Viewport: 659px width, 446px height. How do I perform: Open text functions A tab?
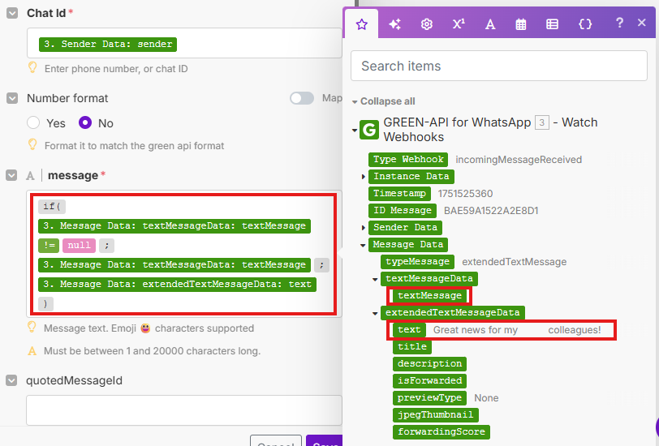click(490, 24)
